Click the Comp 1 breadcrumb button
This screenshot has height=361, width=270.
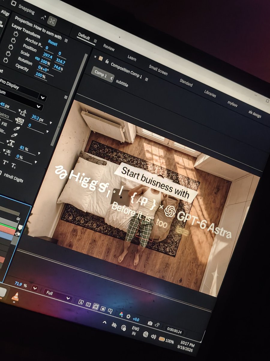tap(103, 75)
